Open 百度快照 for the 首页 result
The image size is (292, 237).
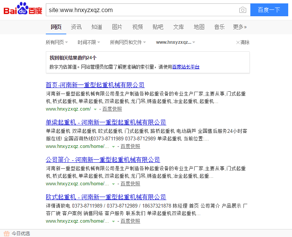(x=112, y=109)
